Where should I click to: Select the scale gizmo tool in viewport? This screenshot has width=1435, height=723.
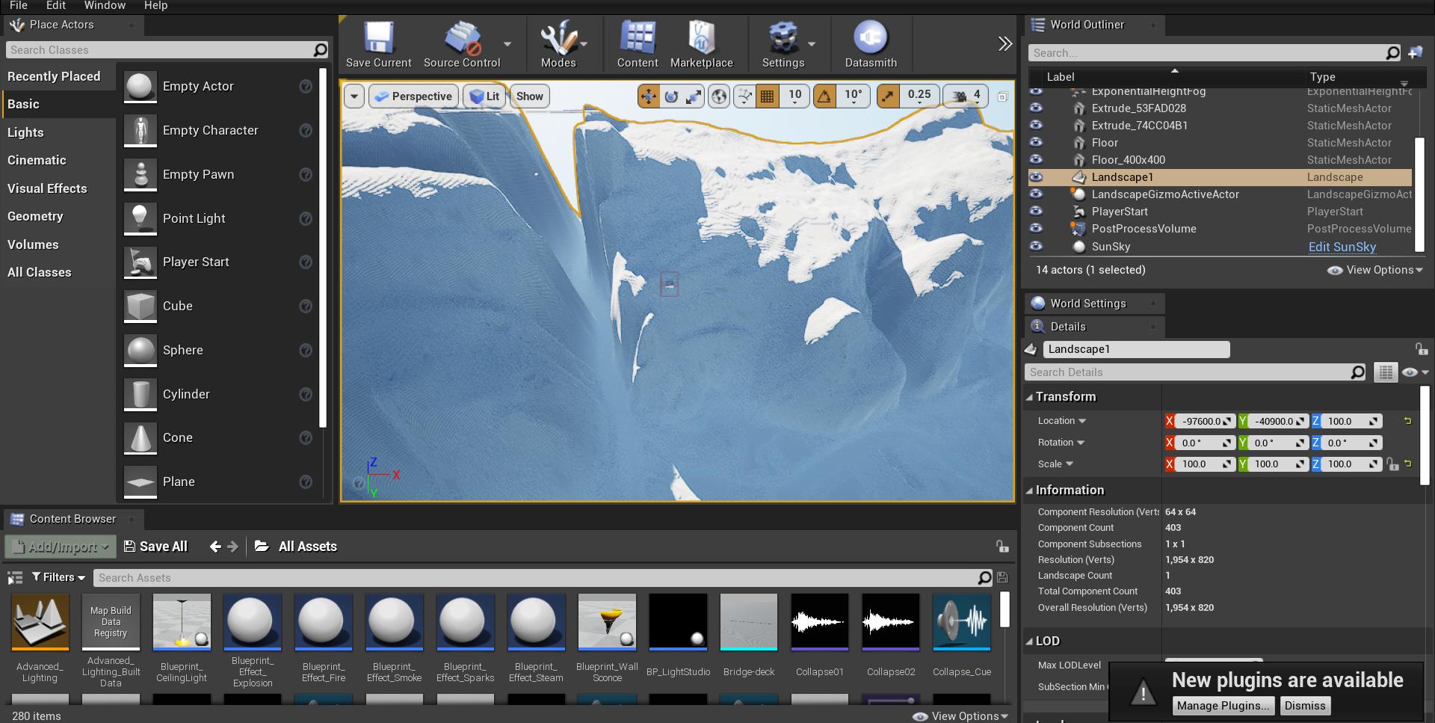pyautogui.click(x=694, y=96)
